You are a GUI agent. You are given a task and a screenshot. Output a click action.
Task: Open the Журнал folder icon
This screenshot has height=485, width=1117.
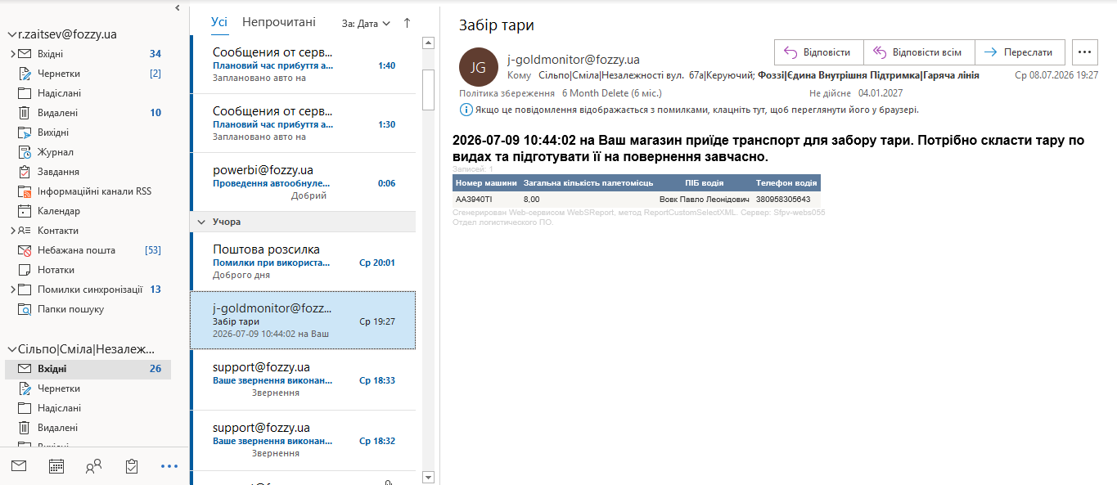(25, 152)
